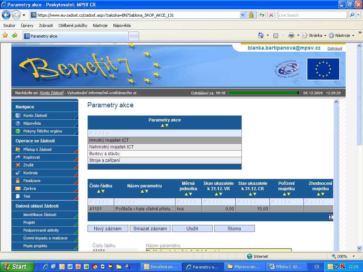Open the Oblíbené položky menu

click(73, 25)
